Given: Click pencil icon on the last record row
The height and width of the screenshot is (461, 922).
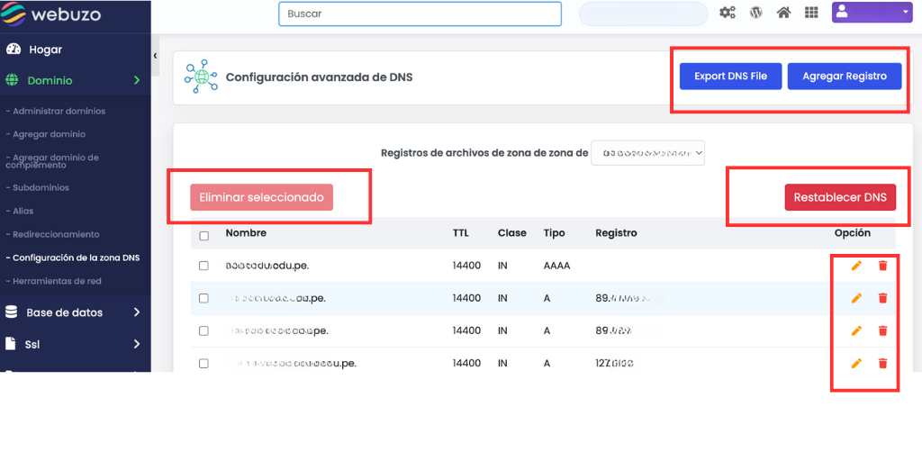Looking at the screenshot, I should pyautogui.click(x=856, y=363).
